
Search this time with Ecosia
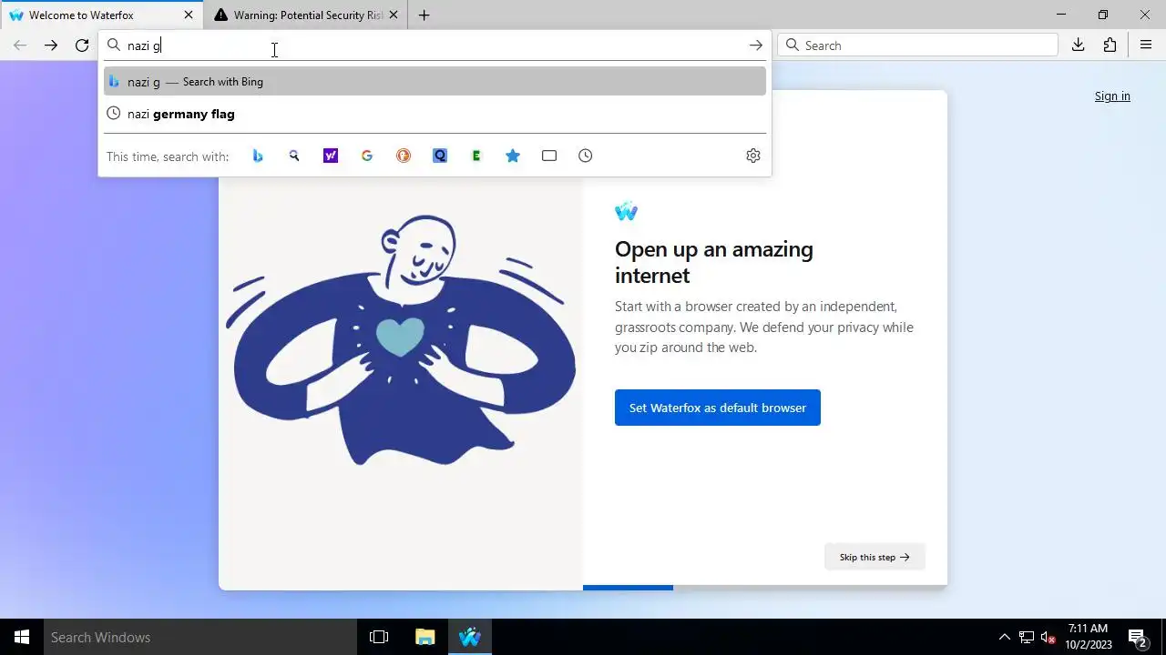tap(476, 156)
